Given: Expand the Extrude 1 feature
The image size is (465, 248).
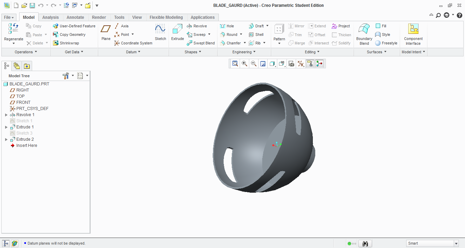Looking at the screenshot, I should [6, 127].
